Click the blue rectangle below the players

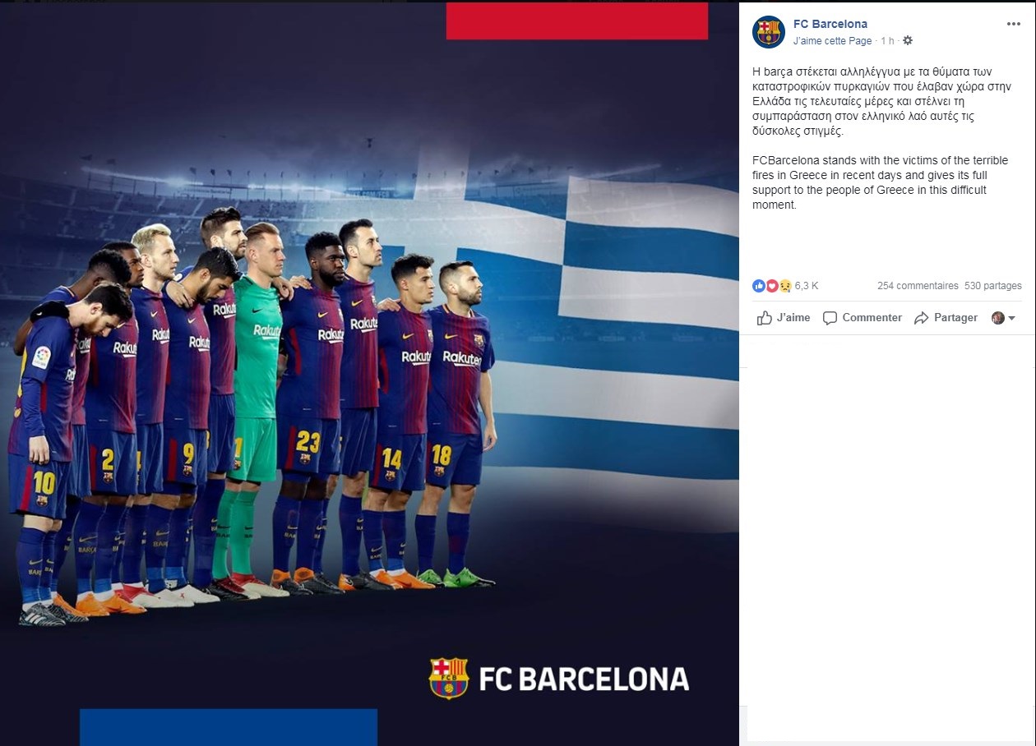228,726
